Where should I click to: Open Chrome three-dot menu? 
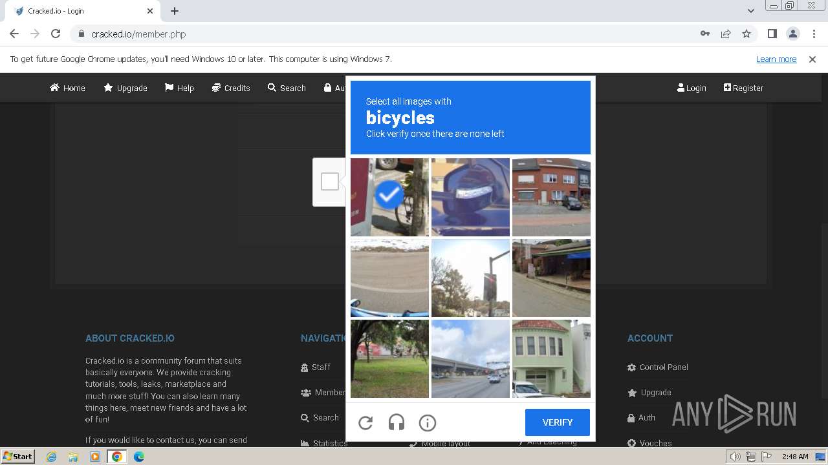click(814, 34)
